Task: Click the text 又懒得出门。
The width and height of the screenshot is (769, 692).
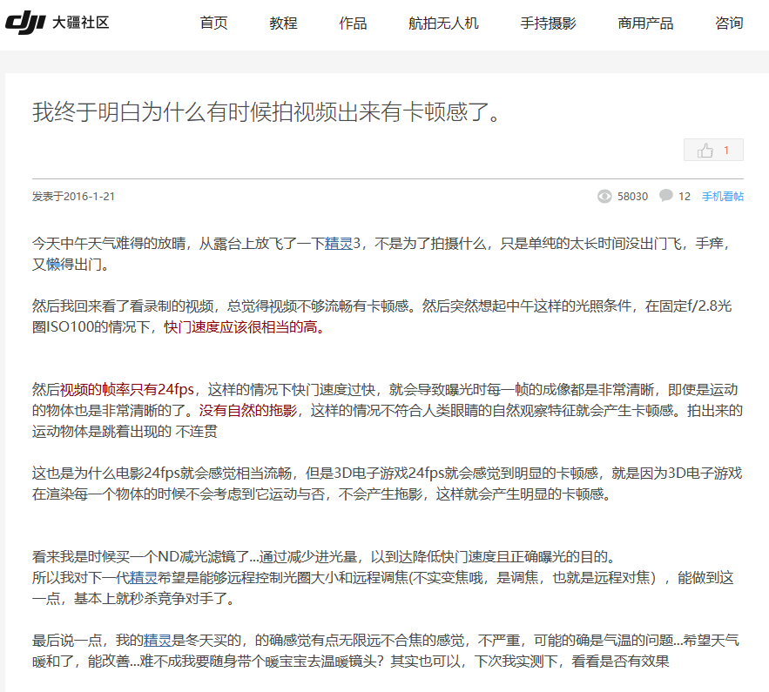Action: (x=71, y=265)
